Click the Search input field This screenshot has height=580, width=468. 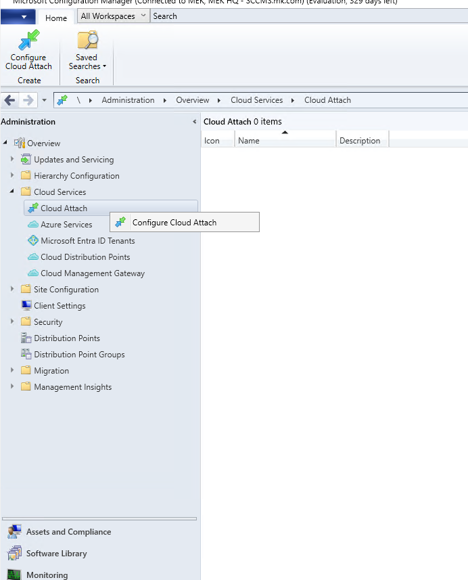tap(304, 16)
